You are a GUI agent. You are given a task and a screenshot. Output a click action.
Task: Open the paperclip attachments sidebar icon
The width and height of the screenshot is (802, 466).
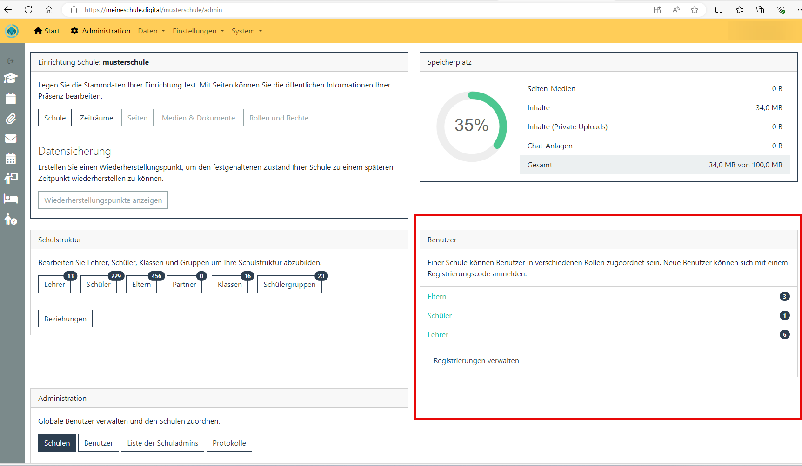pos(11,119)
